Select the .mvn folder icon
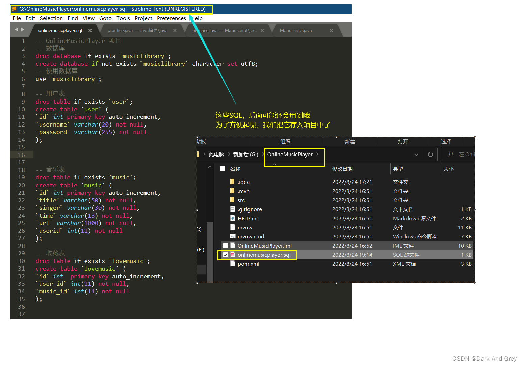Image resolution: width=522 pixels, height=365 pixels. click(x=232, y=191)
